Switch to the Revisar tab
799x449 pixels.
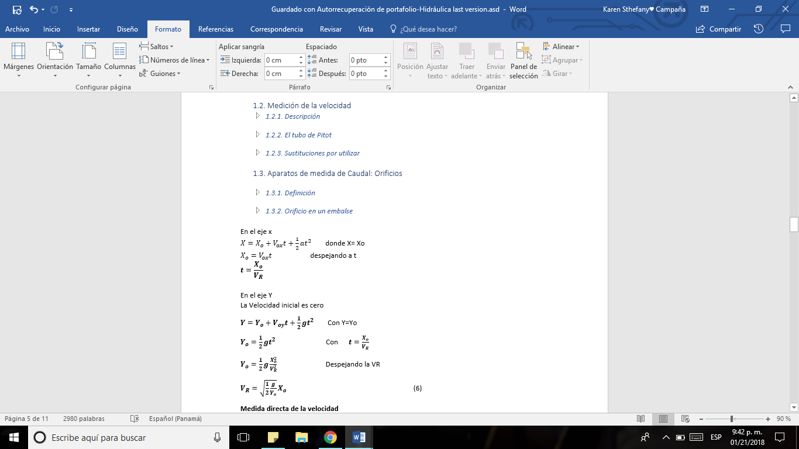pos(330,29)
